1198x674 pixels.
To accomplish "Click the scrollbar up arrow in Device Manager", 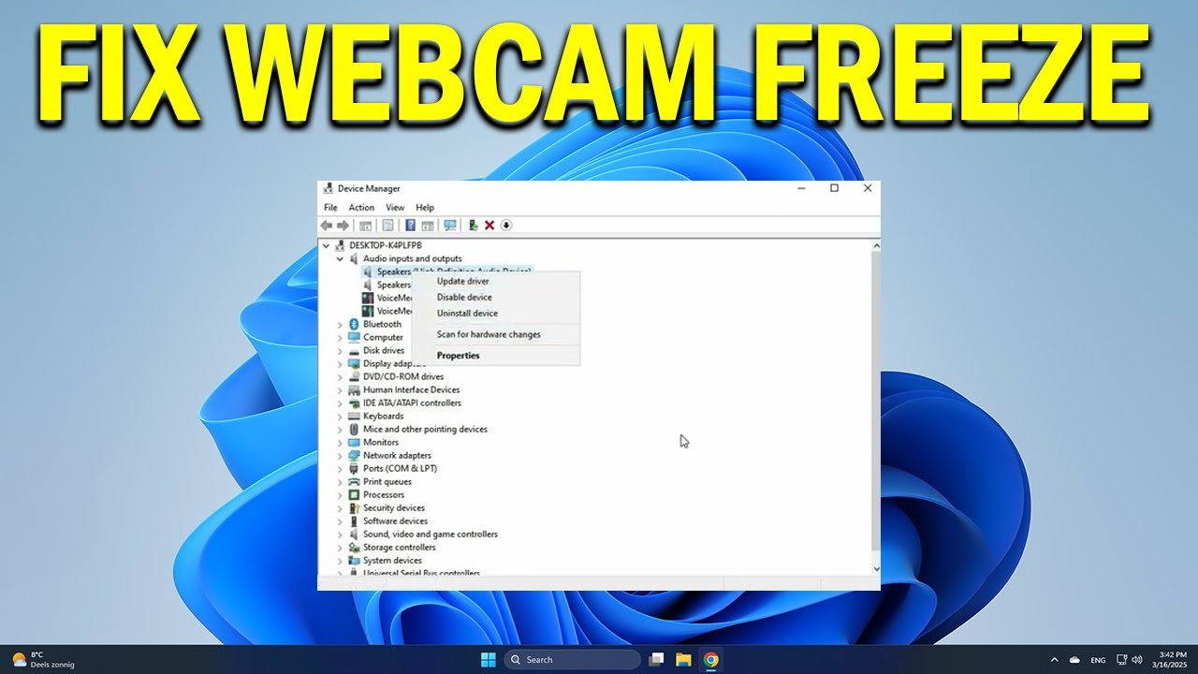I will (876, 245).
